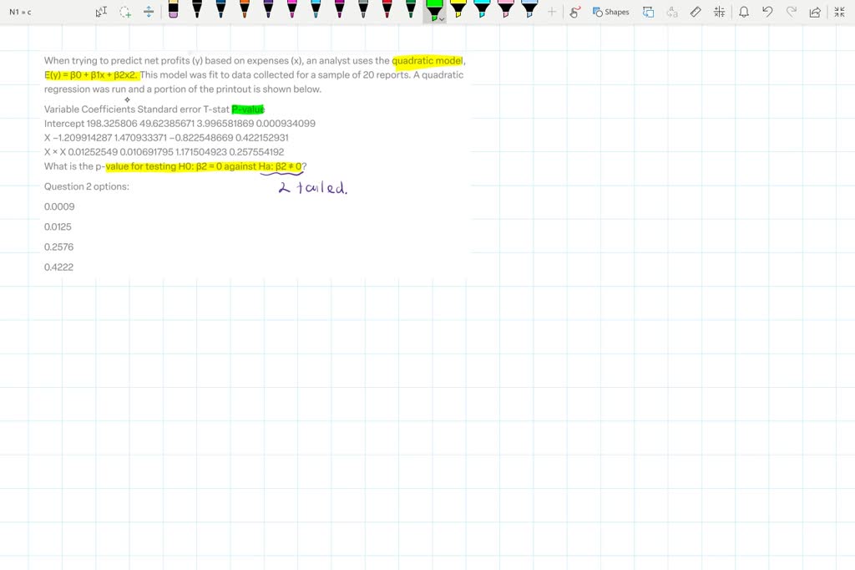
Task: Select the lasso selection tool
Action: pos(124,12)
